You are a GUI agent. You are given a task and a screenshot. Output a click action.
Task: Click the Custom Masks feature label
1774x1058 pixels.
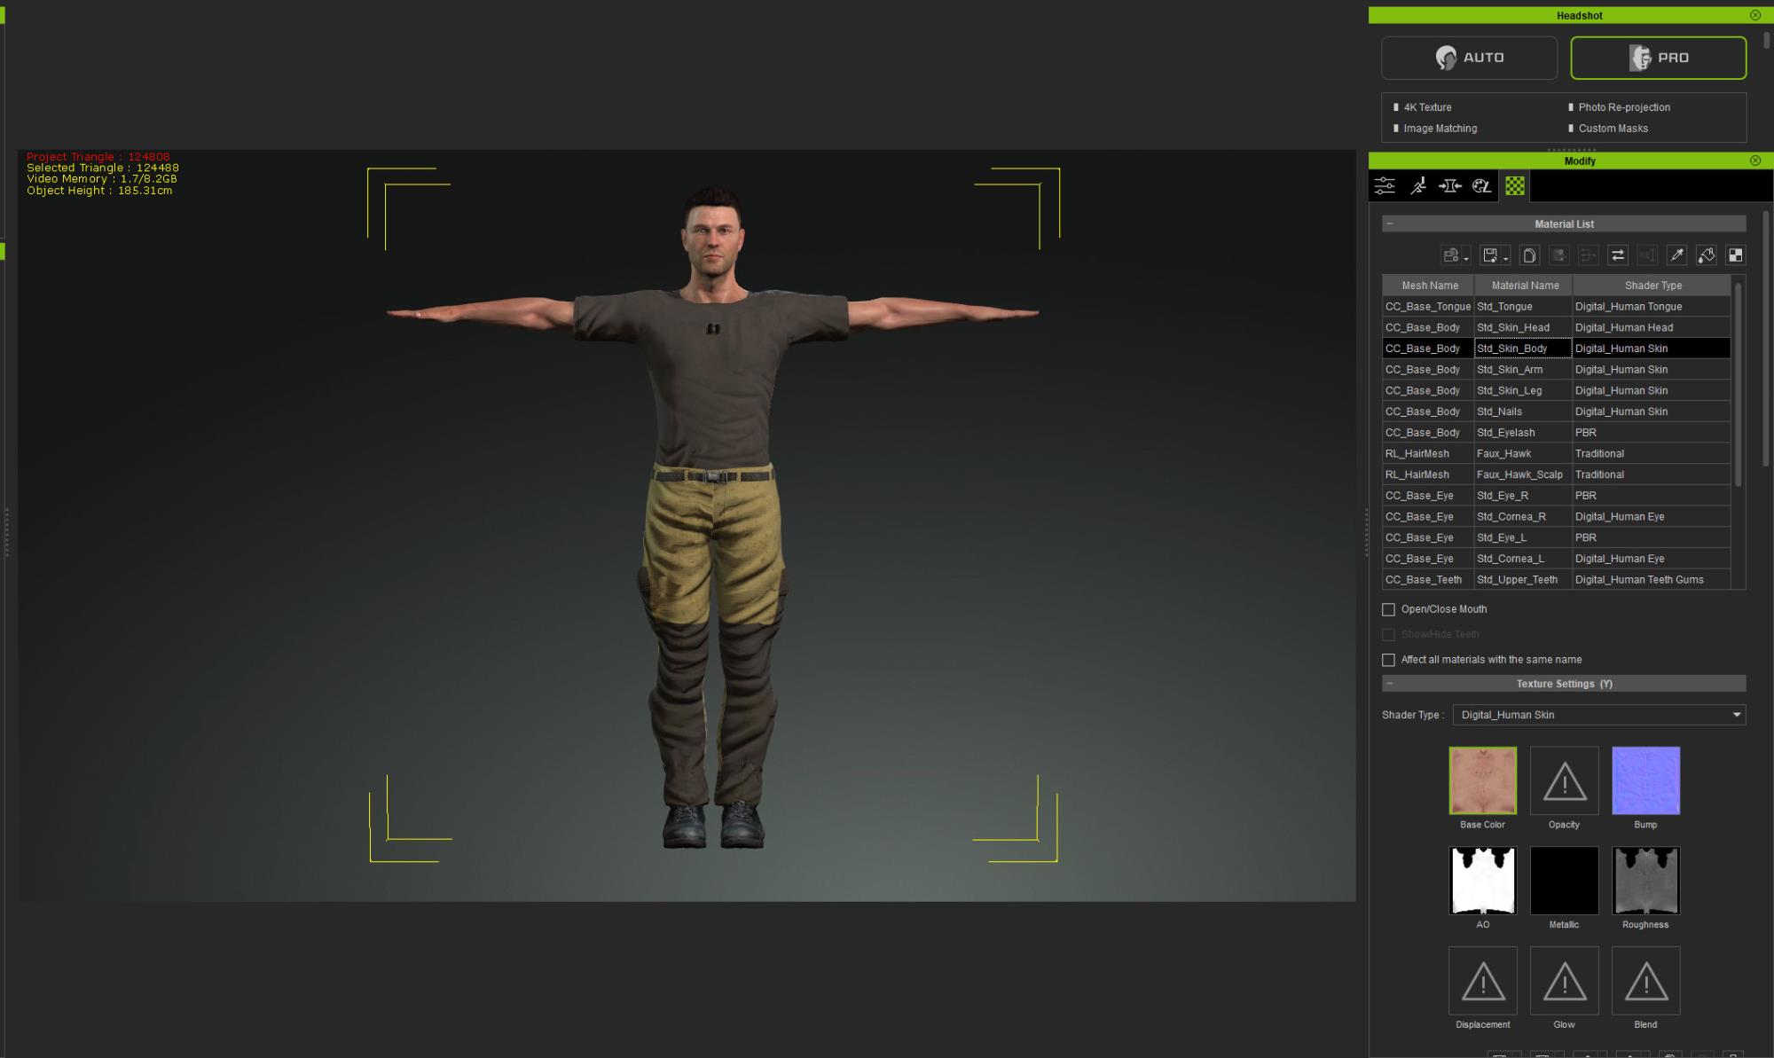coord(1613,129)
